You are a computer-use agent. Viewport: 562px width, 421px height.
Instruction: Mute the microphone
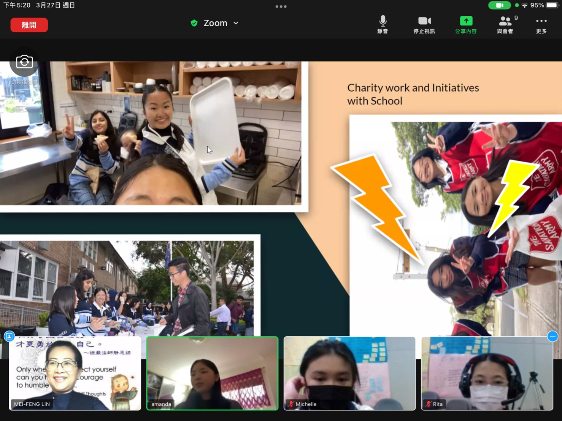[x=383, y=24]
